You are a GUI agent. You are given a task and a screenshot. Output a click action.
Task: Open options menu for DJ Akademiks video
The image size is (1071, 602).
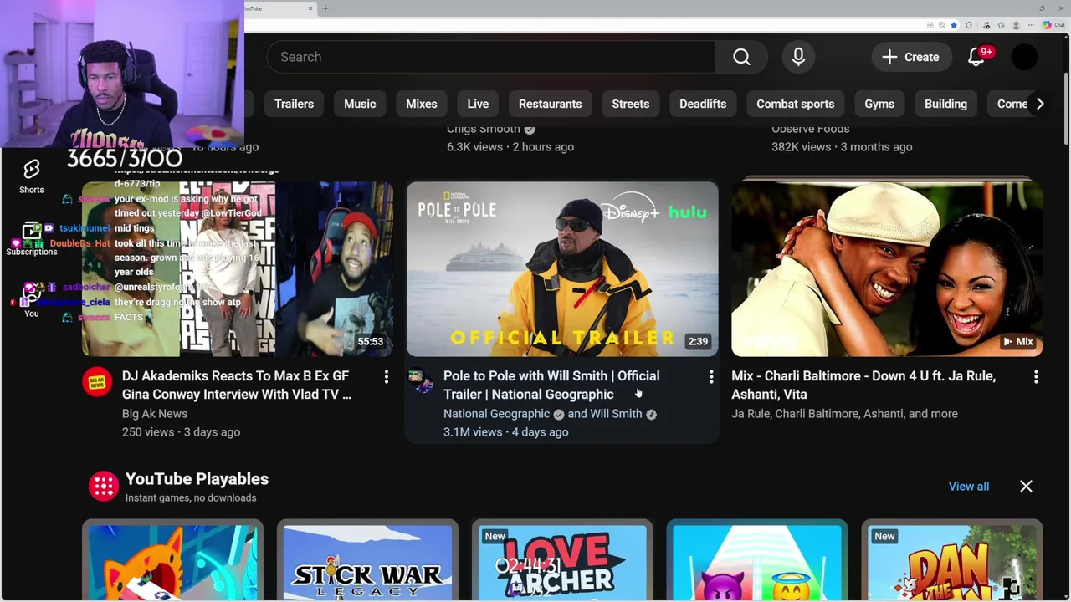coord(387,377)
